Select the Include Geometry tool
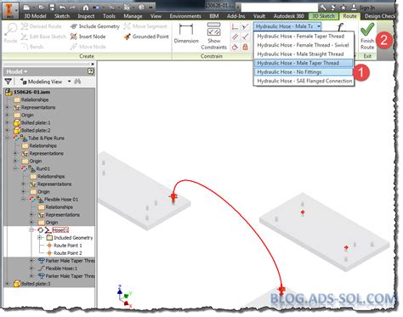 click(95, 26)
